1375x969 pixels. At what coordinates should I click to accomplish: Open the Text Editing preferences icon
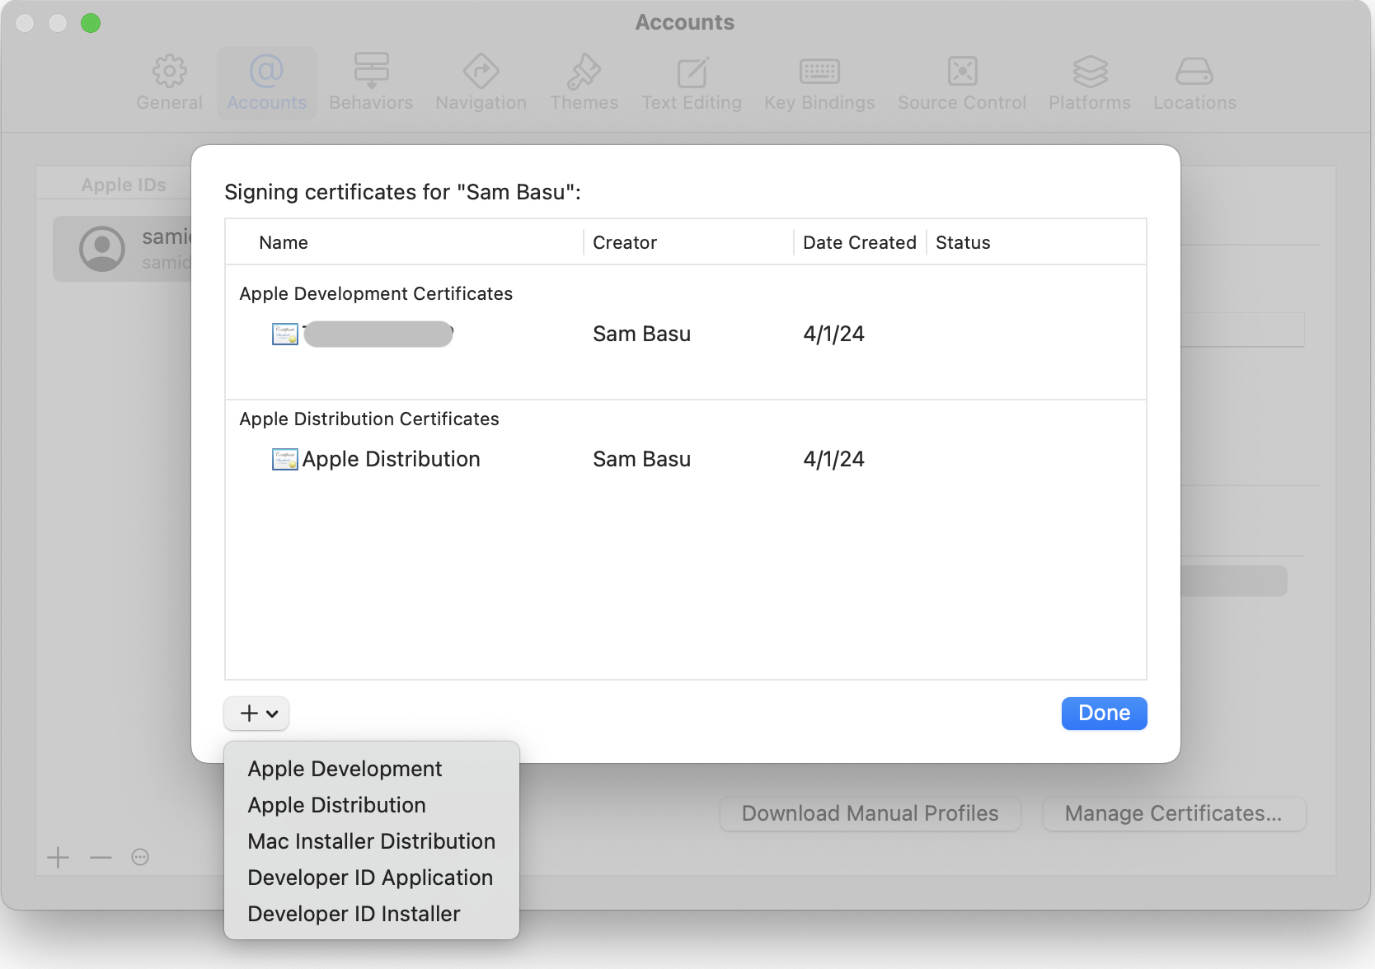click(x=692, y=72)
